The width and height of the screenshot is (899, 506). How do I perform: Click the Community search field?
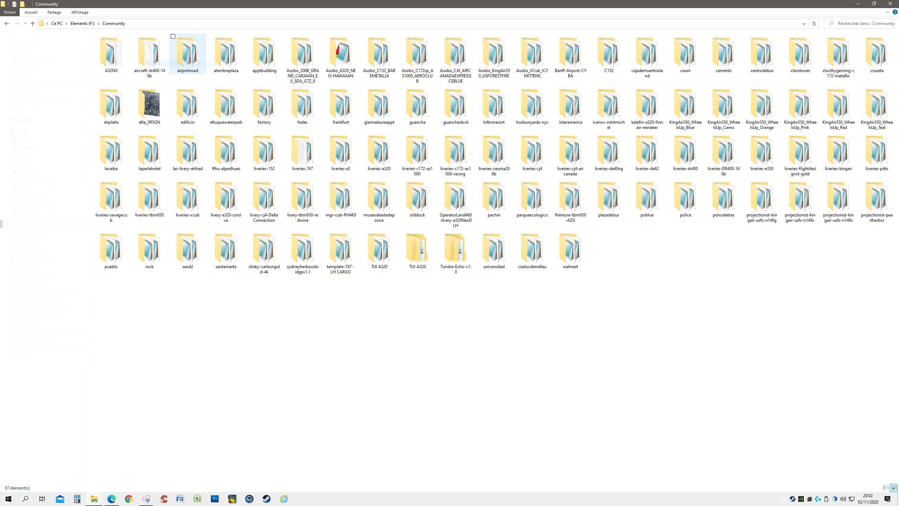tap(864, 24)
